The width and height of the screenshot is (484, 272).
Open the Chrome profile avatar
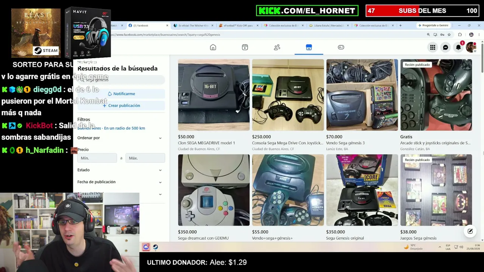(471, 35)
